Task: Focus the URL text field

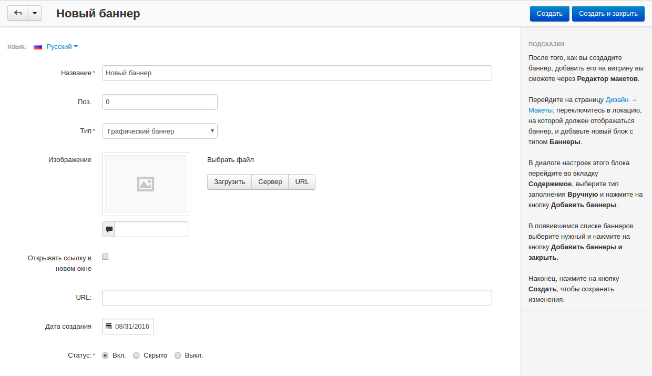Action: click(x=297, y=298)
